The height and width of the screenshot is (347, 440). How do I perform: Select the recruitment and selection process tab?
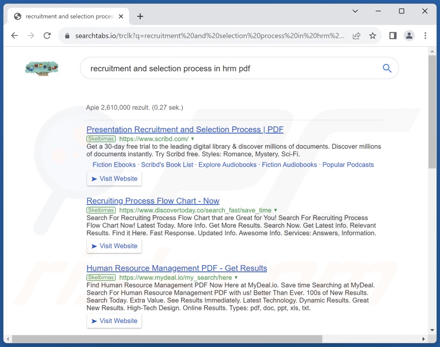[67, 16]
